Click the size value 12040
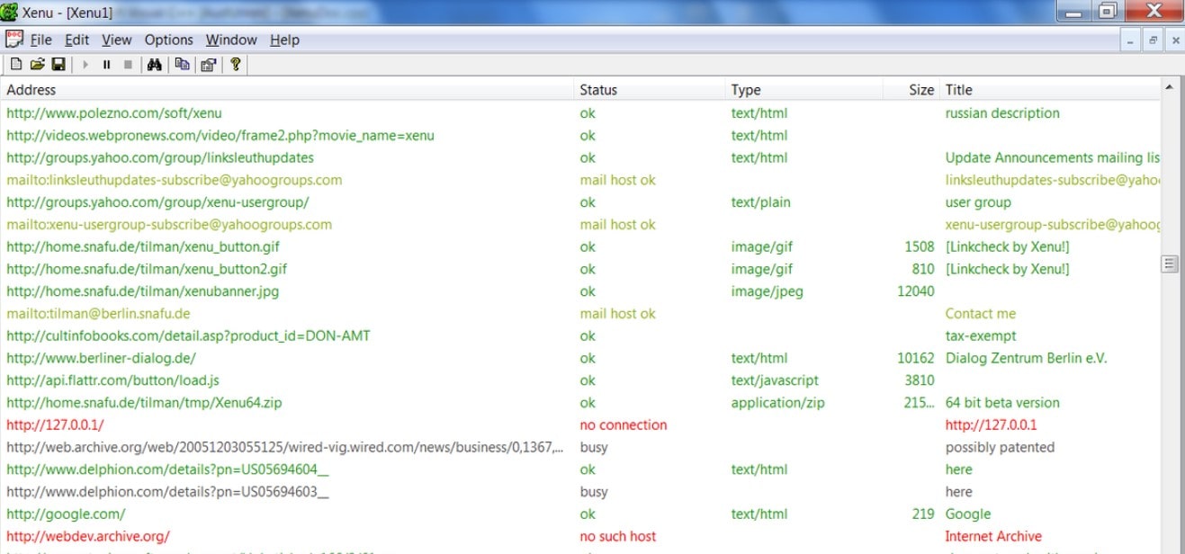 [916, 291]
